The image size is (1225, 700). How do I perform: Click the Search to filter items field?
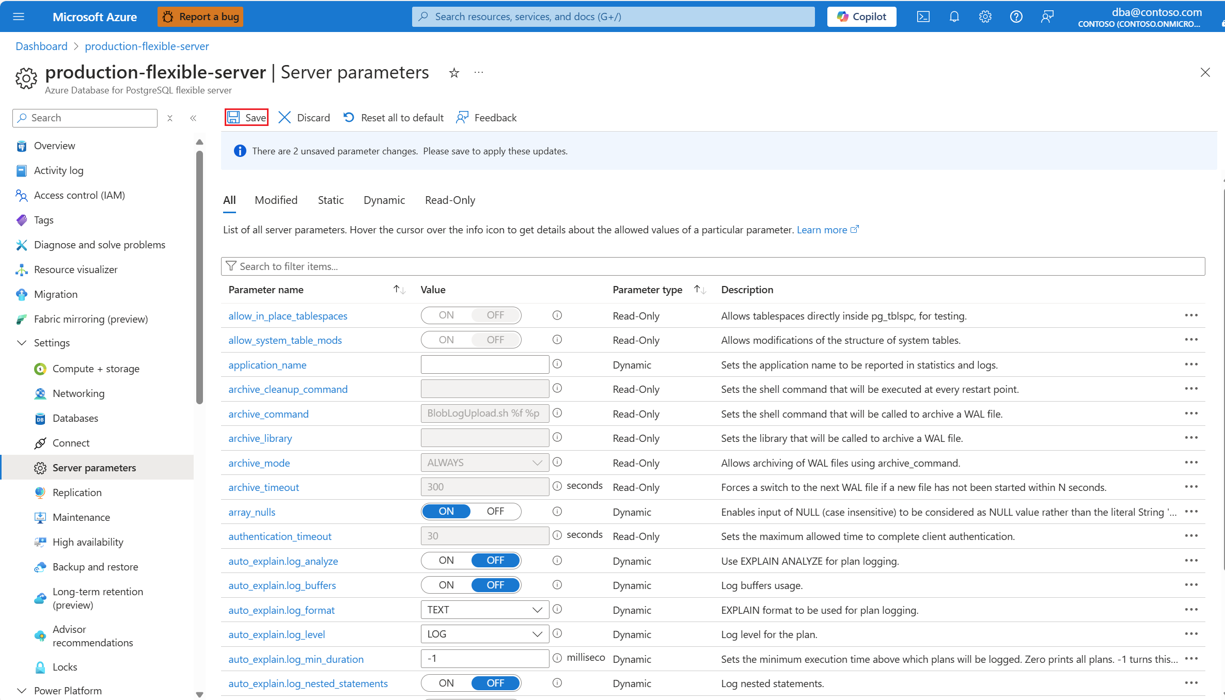point(713,266)
